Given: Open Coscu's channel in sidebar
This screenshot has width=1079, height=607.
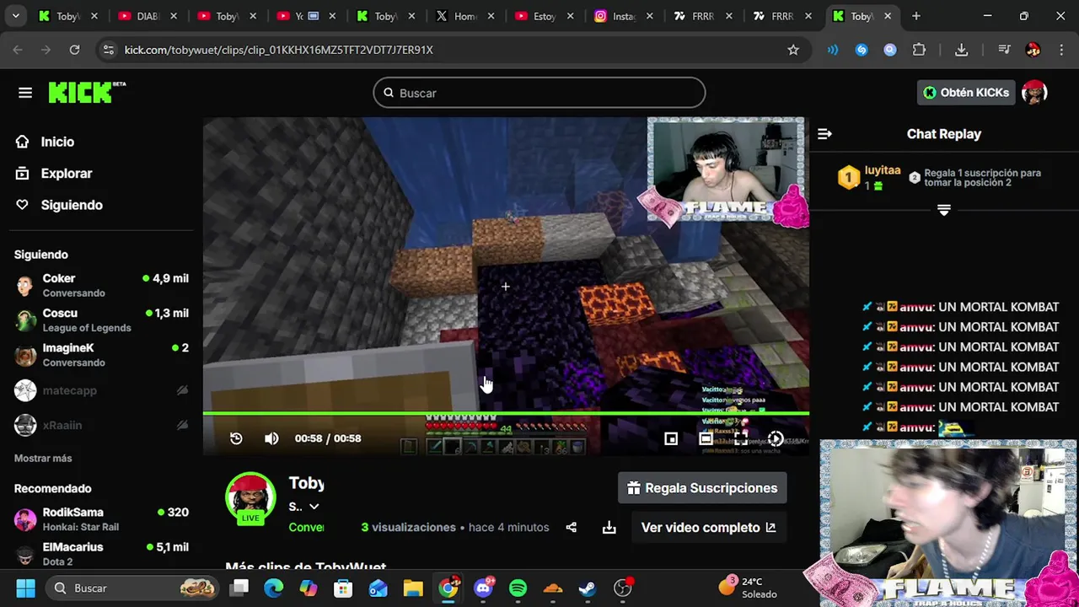Looking at the screenshot, I should tap(101, 320).
